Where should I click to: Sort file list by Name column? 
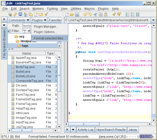pos(26,53)
